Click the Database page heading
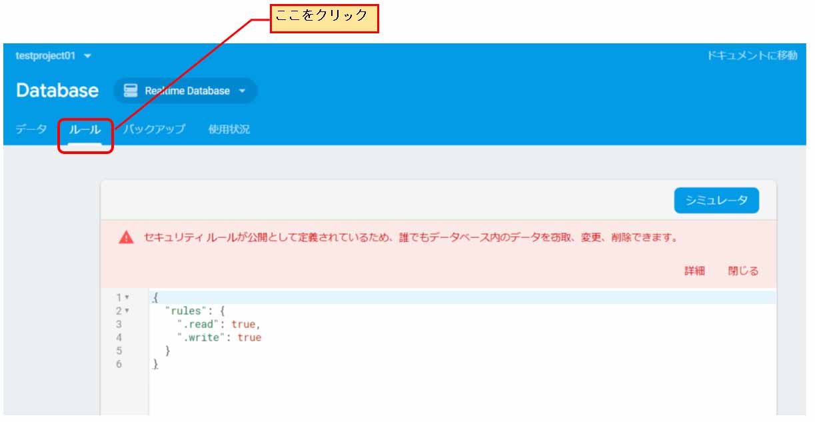The image size is (815, 422). (x=57, y=91)
